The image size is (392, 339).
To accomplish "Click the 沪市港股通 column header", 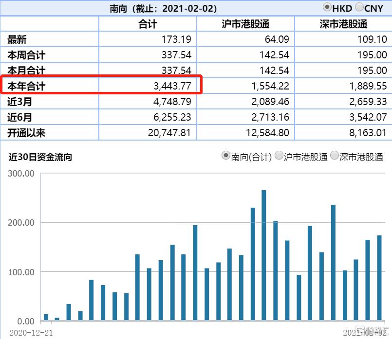I will coord(245,24).
